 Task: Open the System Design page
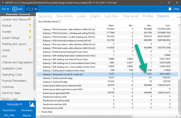coord(11,38)
